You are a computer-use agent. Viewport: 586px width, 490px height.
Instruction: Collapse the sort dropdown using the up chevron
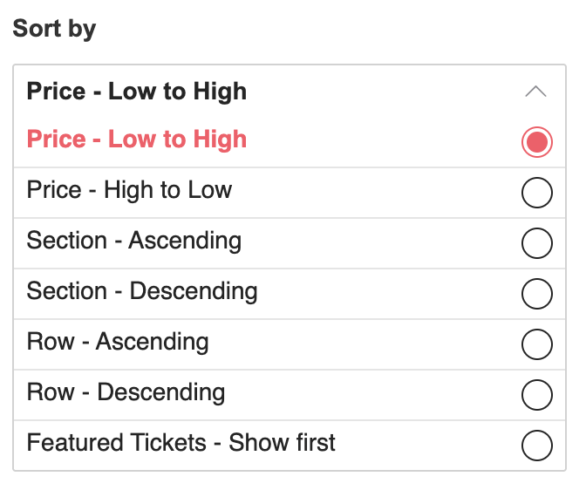(x=536, y=92)
